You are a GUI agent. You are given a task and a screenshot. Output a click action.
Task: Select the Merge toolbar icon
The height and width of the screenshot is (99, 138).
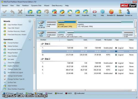coord(39,12)
